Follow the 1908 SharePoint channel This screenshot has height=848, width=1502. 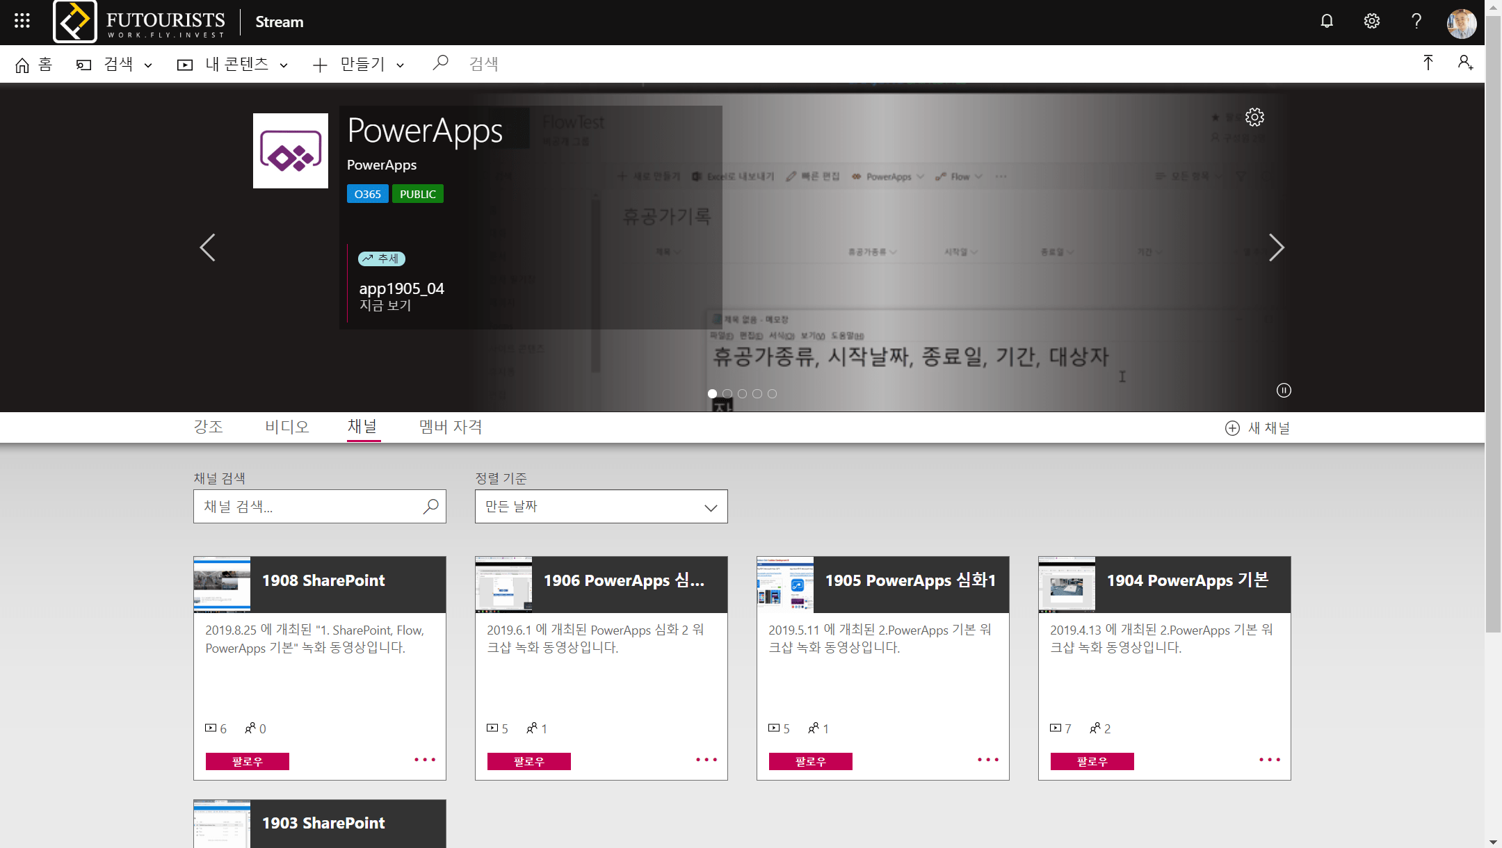point(247,762)
